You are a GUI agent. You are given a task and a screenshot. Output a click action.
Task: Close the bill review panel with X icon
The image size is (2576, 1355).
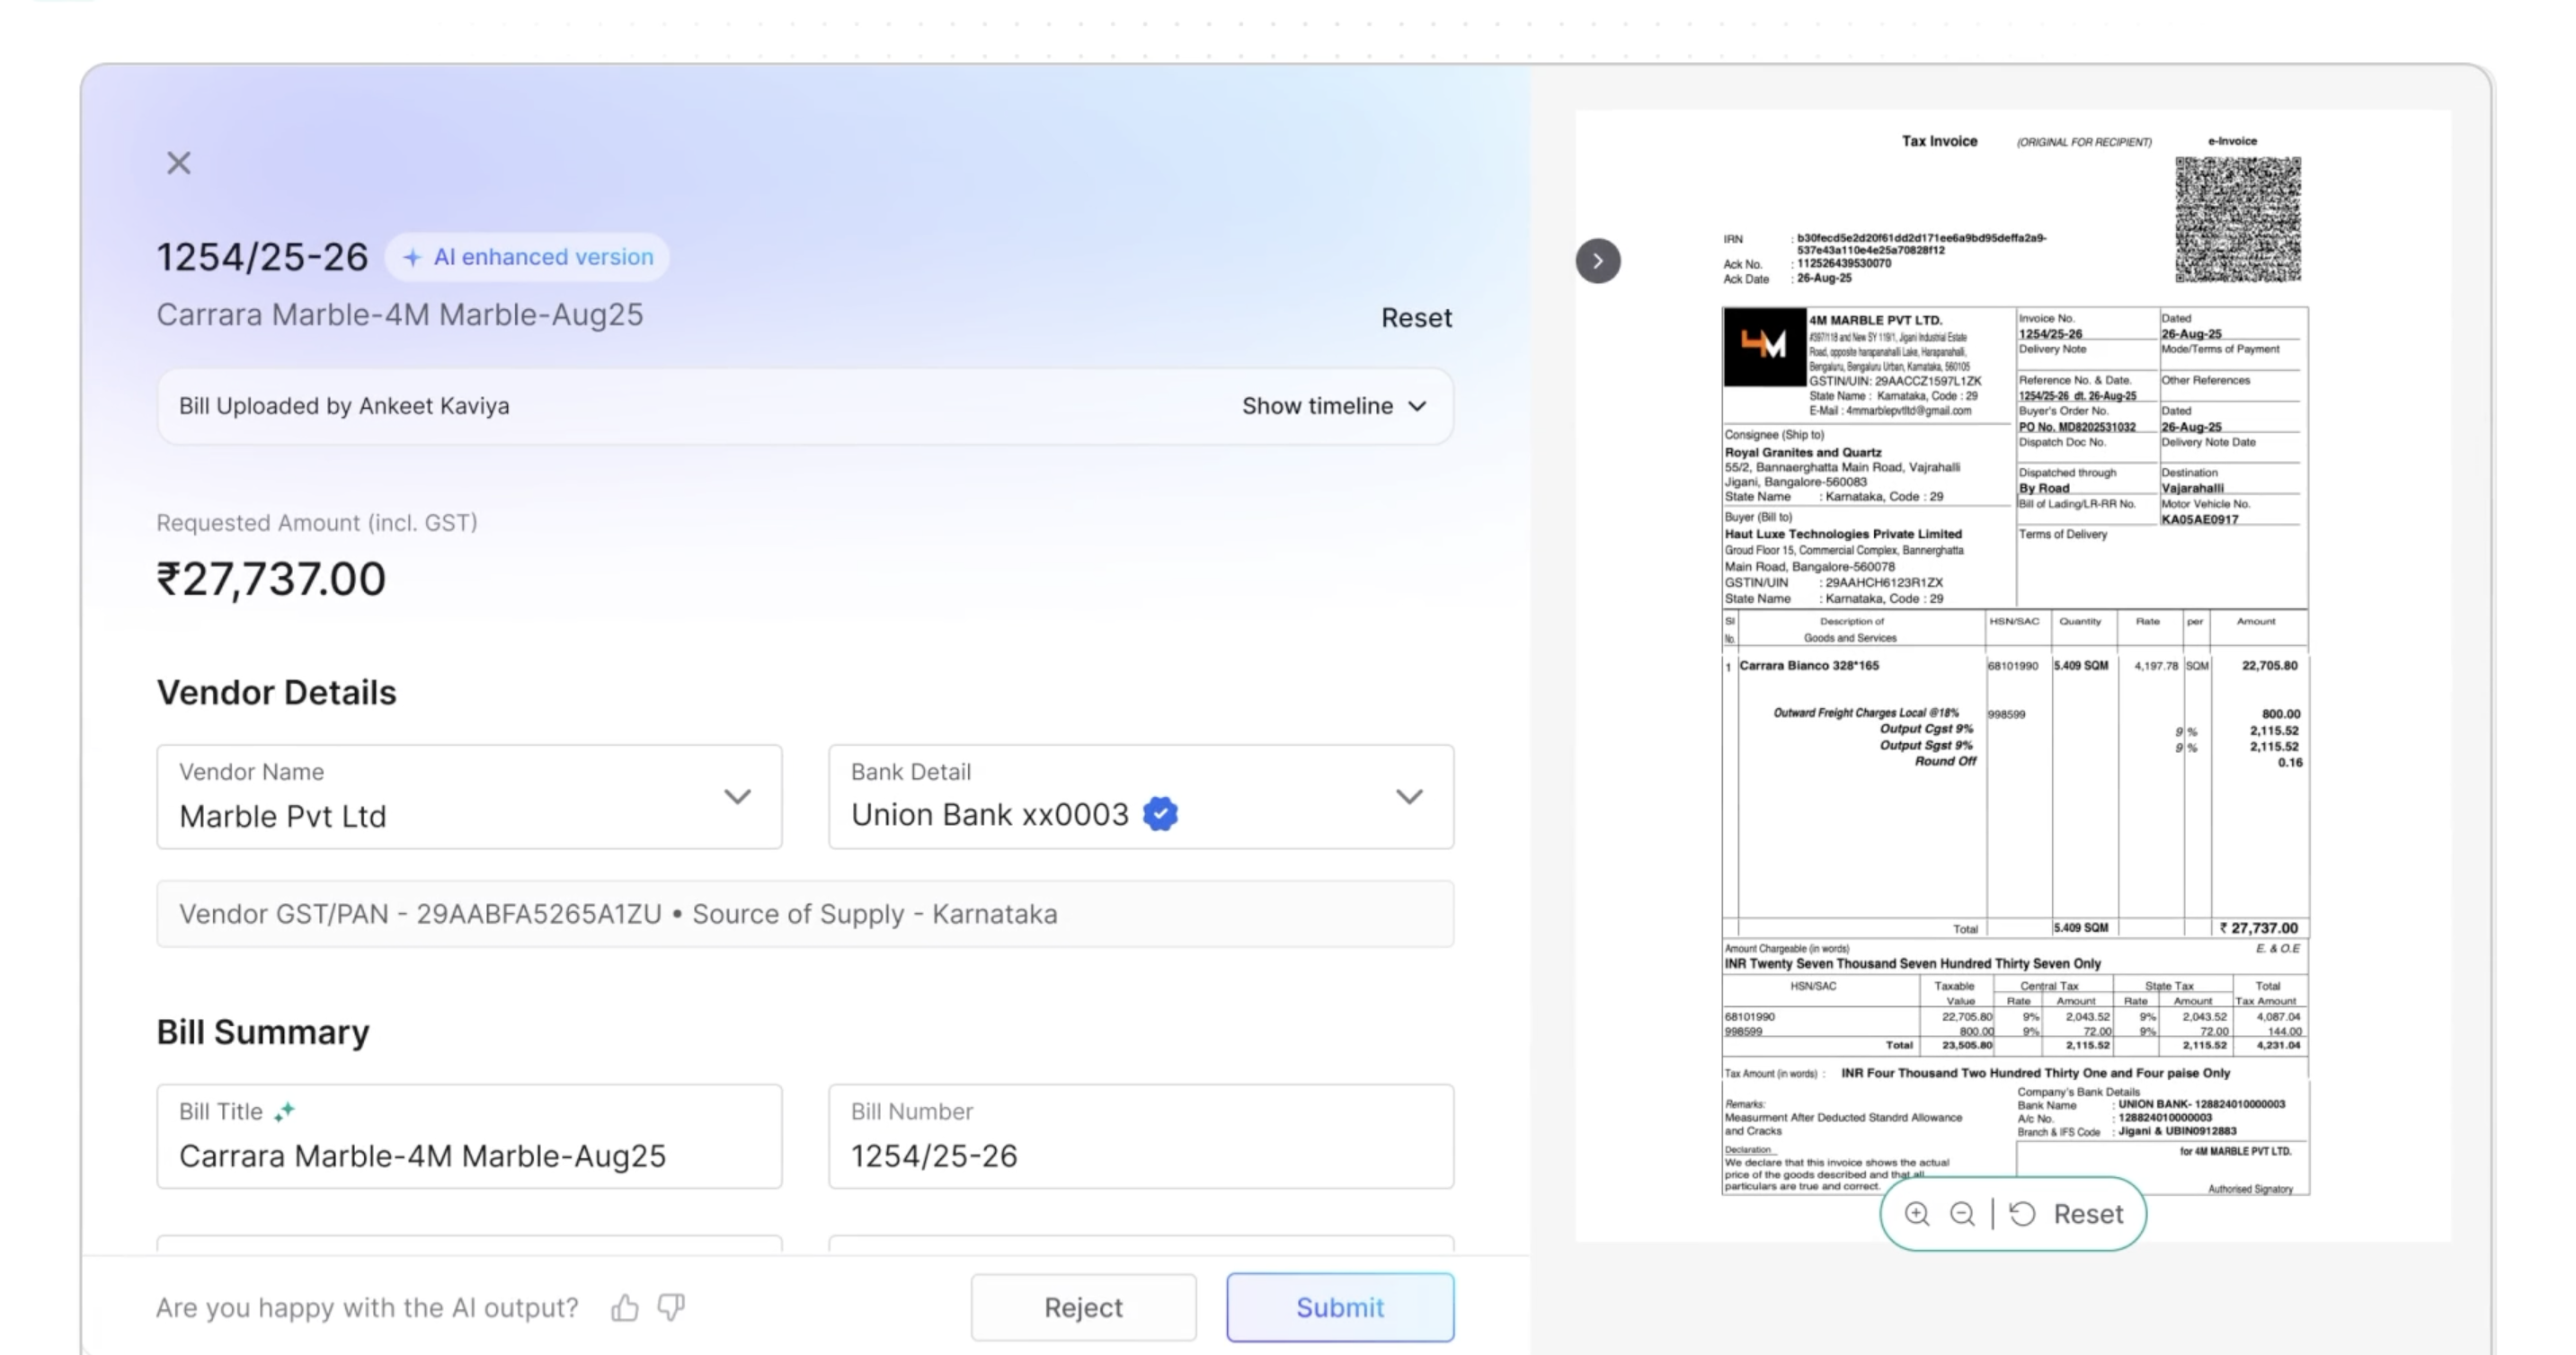click(x=178, y=163)
